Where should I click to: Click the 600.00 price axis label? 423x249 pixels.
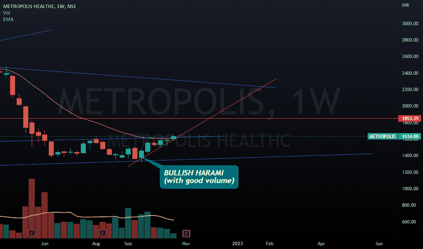tap(409, 221)
